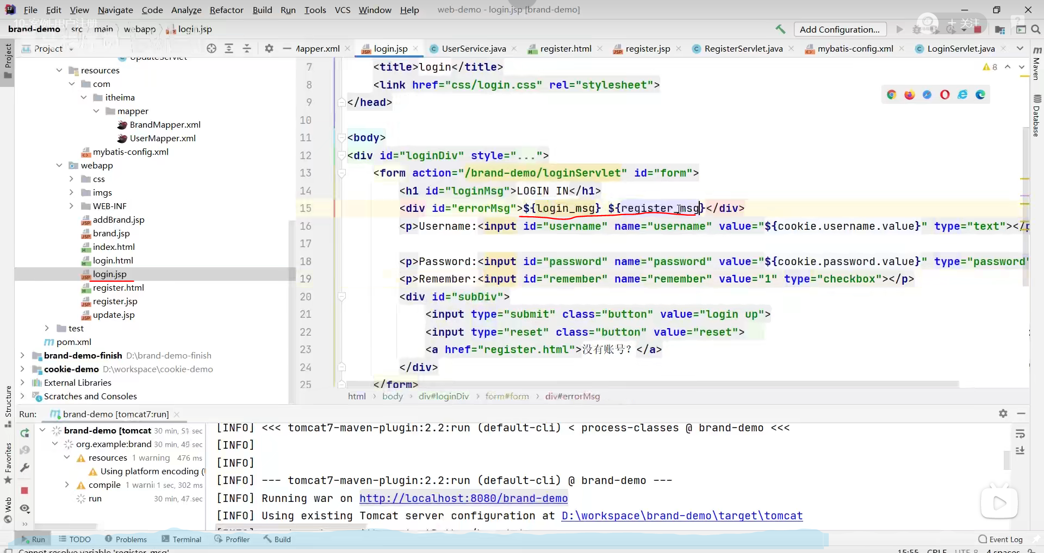Viewport: 1044px width, 553px height.
Task: Open Database tool window
Action: coord(1037,116)
